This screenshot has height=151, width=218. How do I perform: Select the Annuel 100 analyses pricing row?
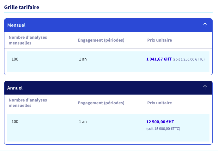108,128
